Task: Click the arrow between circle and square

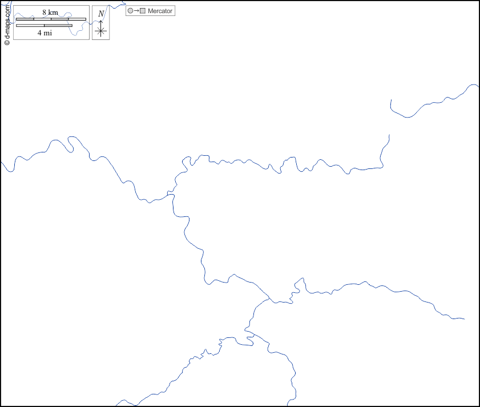Action: (136, 11)
